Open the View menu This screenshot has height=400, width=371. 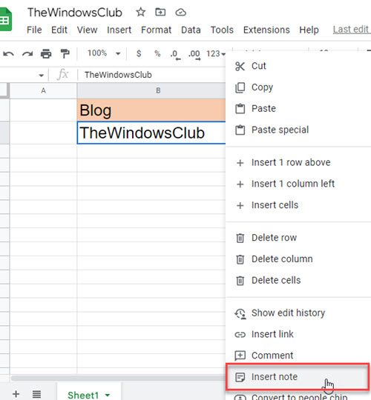[87, 30]
